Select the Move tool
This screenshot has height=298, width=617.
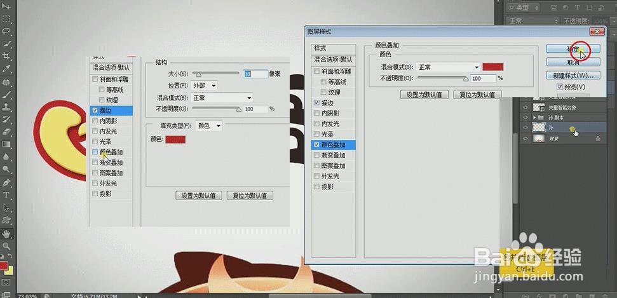point(6,6)
